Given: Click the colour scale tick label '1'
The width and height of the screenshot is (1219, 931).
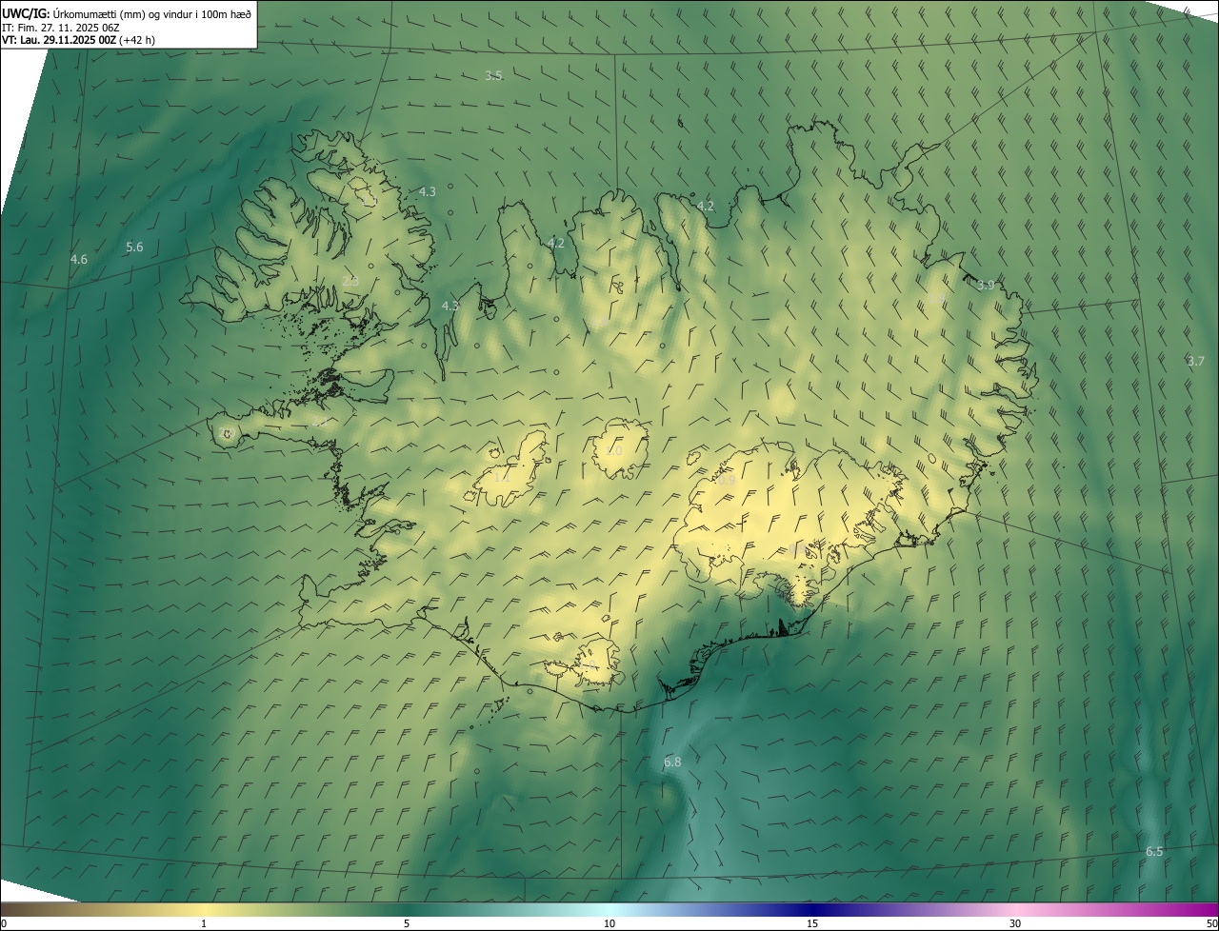Looking at the screenshot, I should pos(204,923).
